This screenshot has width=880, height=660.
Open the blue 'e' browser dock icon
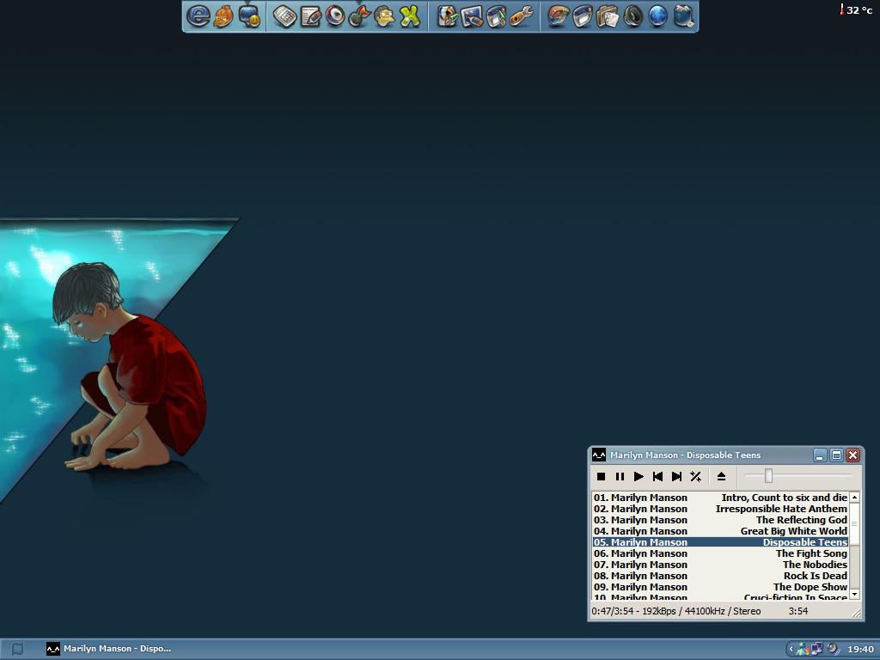click(199, 16)
